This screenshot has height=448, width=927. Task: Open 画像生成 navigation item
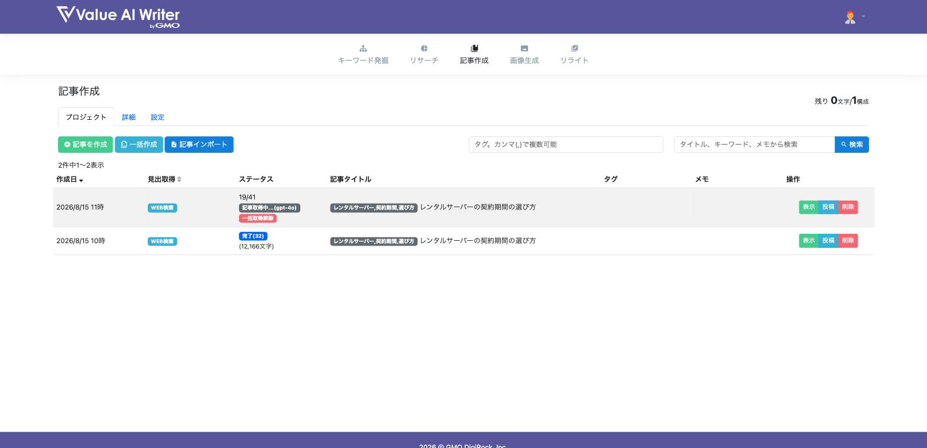click(x=524, y=54)
